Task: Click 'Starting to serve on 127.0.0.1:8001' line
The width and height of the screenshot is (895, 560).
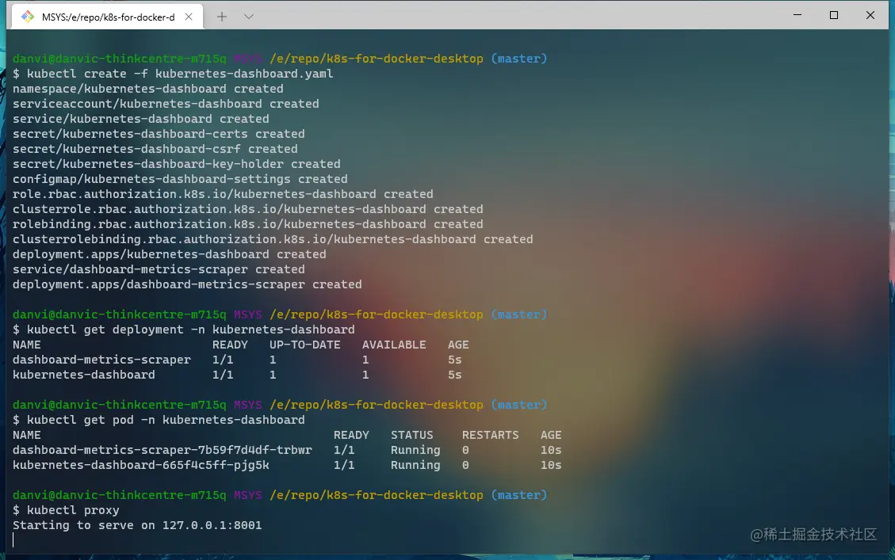Action: (137, 525)
